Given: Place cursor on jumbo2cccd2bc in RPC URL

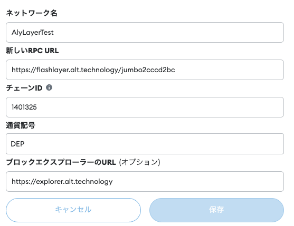Looking at the screenshot, I should [x=148, y=70].
